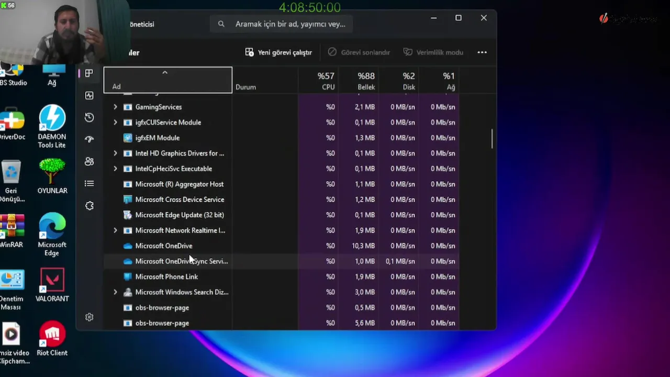The image size is (670, 377).
Task: Expand Microsoft Network Realtime group
Action: click(x=115, y=230)
